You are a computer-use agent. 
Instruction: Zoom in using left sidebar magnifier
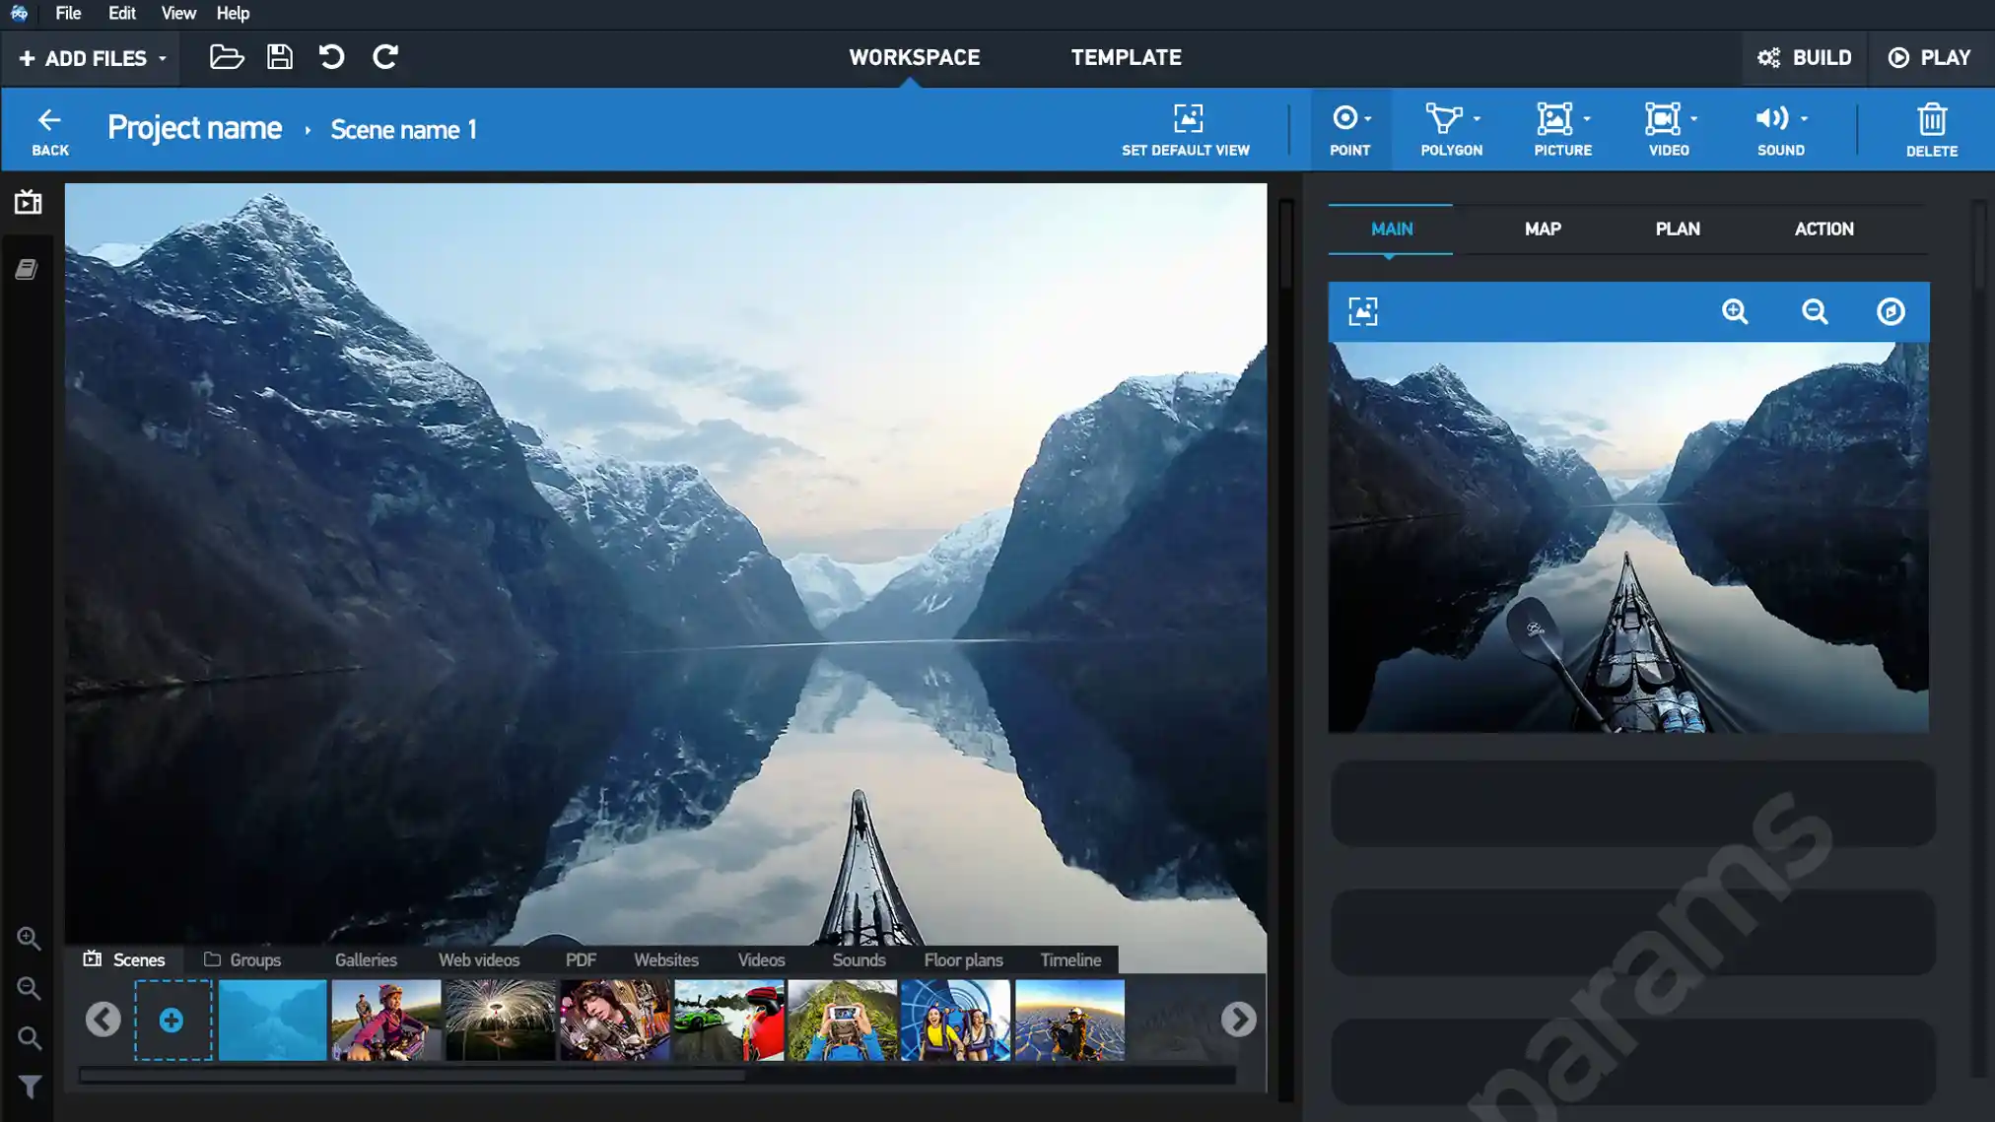[x=29, y=938]
